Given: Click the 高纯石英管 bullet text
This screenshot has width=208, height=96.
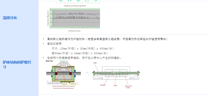Looking at the screenshot, I should click(x=54, y=44).
